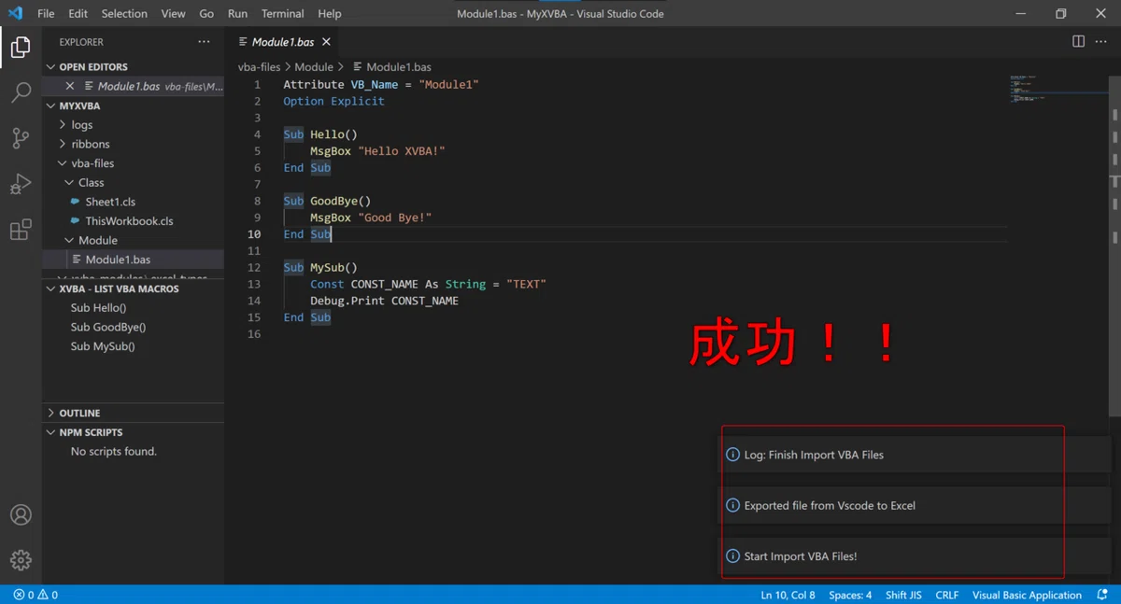1121x604 pixels.
Task: Open the Run and Debug icon
Action: pos(21,184)
